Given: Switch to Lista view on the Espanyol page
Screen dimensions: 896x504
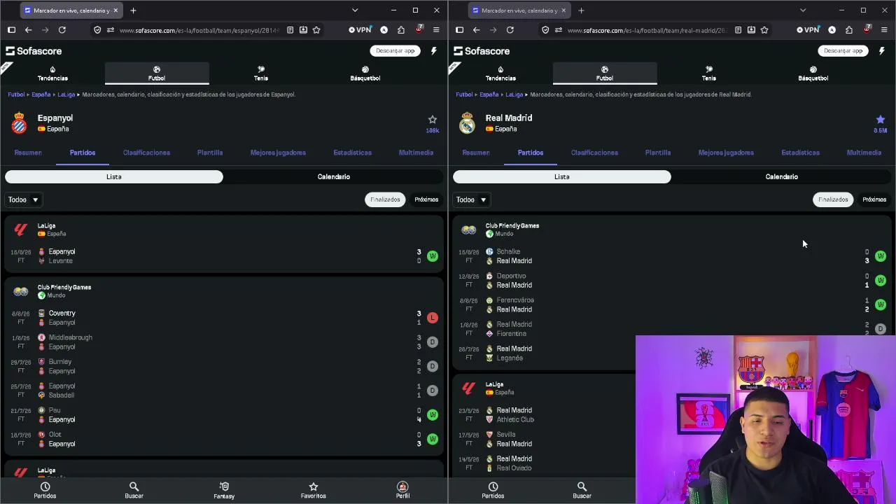Looking at the screenshot, I should tap(114, 177).
